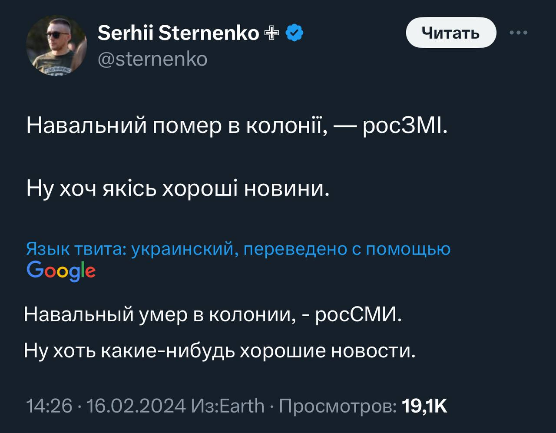Click the 19,1K view count
556x433 pixels.
click(x=424, y=406)
